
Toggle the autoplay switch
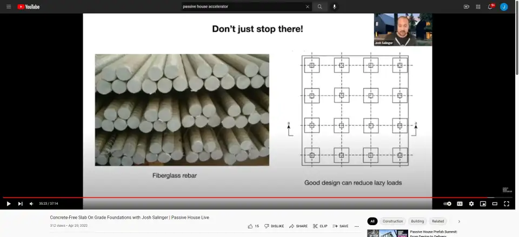[x=447, y=204]
